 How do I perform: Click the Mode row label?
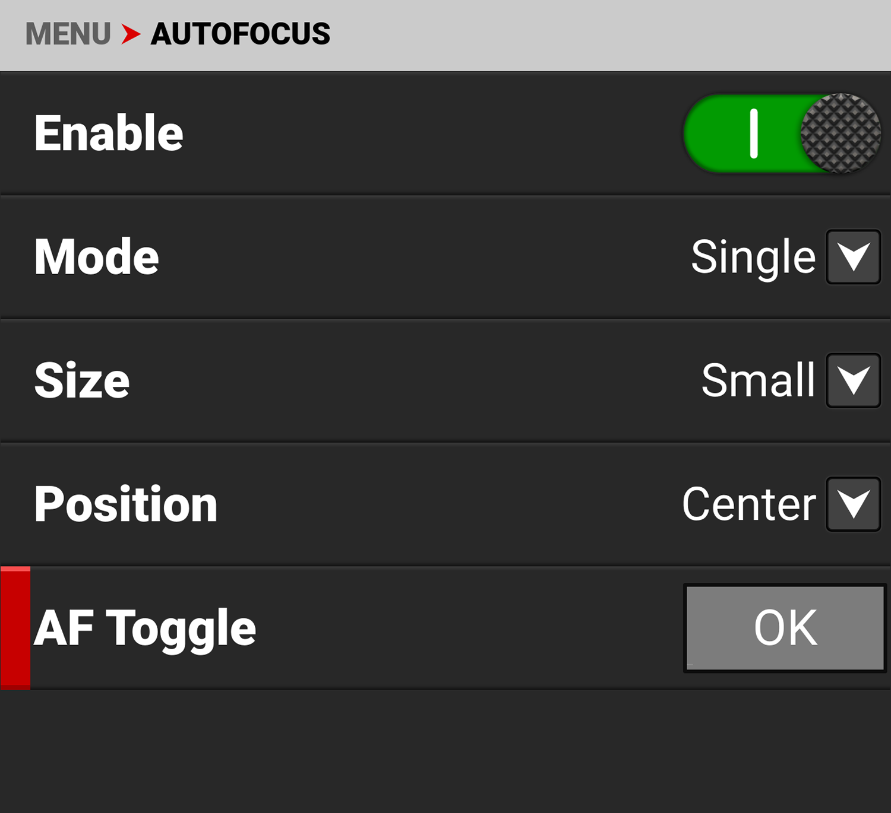(x=97, y=258)
